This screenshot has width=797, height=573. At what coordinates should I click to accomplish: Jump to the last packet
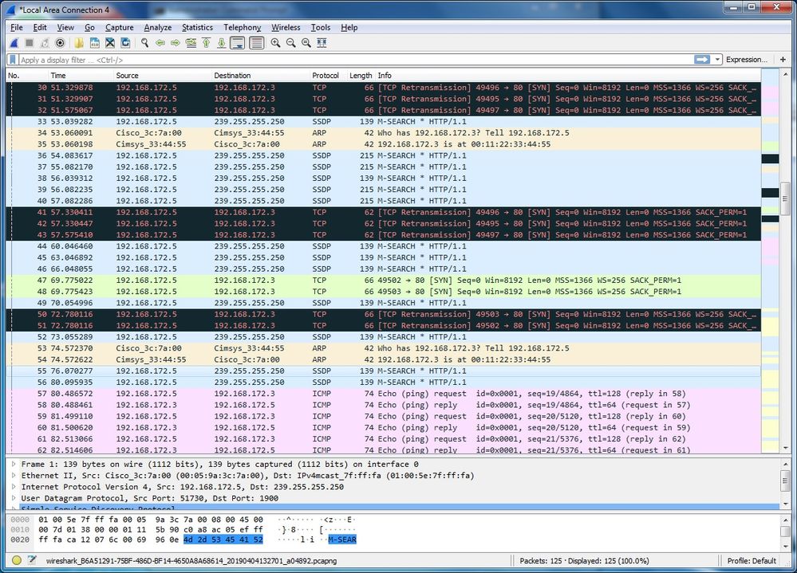point(222,43)
